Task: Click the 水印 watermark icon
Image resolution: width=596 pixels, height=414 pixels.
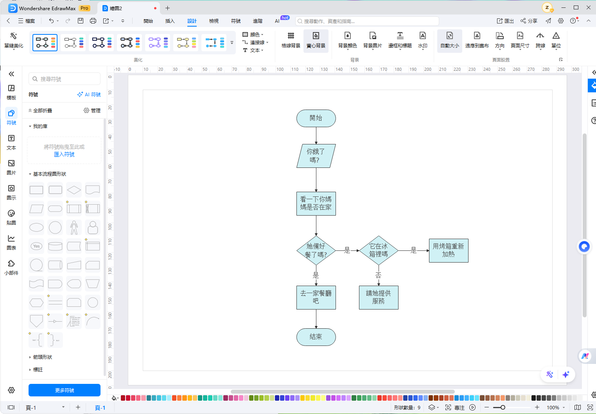Action: [423, 40]
